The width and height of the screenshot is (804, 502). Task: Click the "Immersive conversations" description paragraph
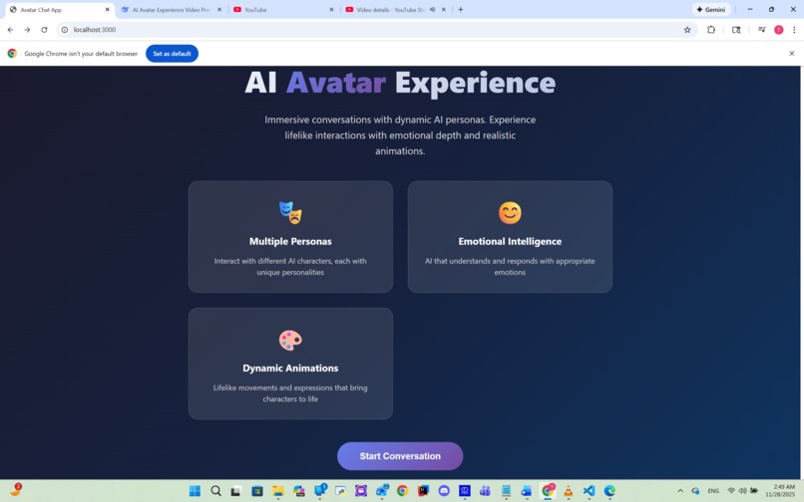(400, 135)
